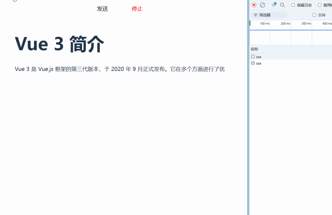Toggle the network filter bar icon
Viewport: 332px width, 215px height.
274,5
